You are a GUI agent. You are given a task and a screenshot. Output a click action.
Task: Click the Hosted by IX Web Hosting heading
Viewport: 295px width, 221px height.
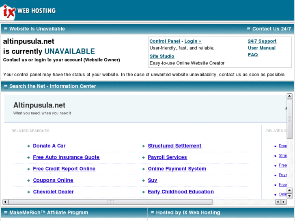click(x=188, y=212)
